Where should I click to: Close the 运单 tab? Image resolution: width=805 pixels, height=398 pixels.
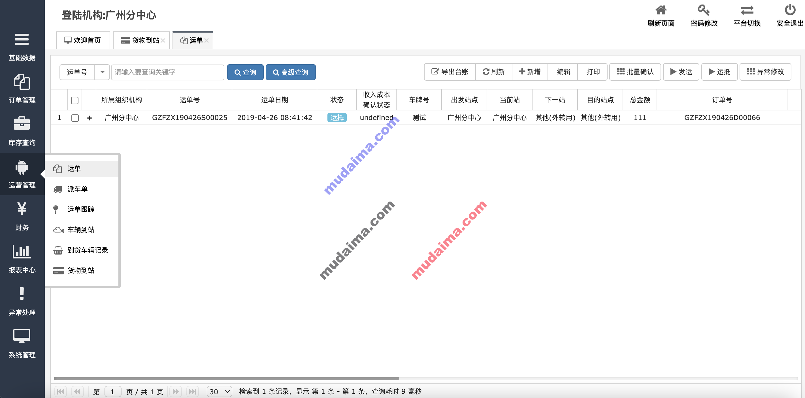pos(206,40)
